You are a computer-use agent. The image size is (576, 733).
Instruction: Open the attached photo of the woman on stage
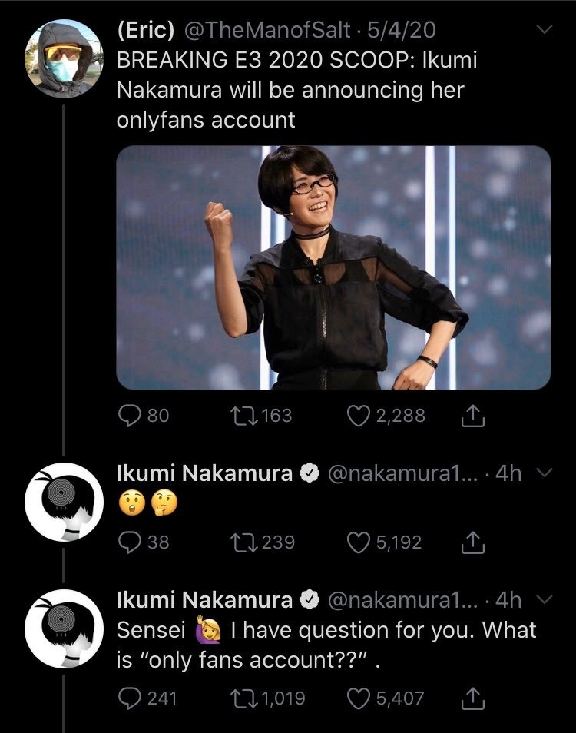point(333,267)
